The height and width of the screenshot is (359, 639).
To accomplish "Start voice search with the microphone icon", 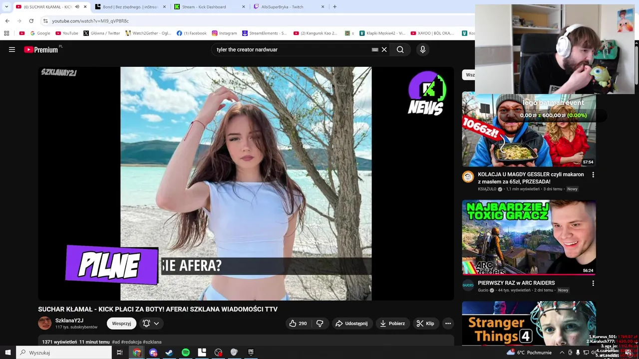I will point(423,49).
